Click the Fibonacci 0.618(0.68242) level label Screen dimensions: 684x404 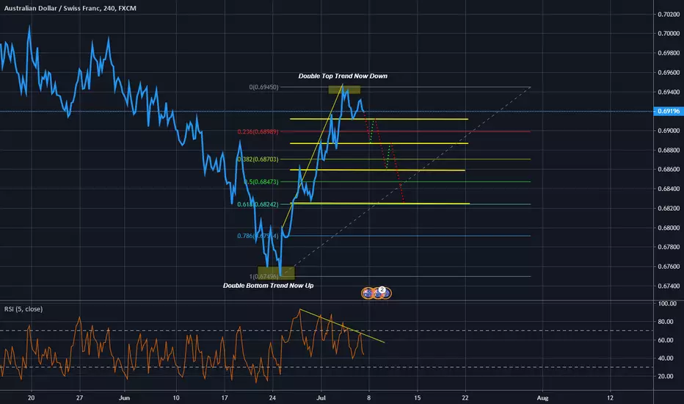[x=258, y=204]
